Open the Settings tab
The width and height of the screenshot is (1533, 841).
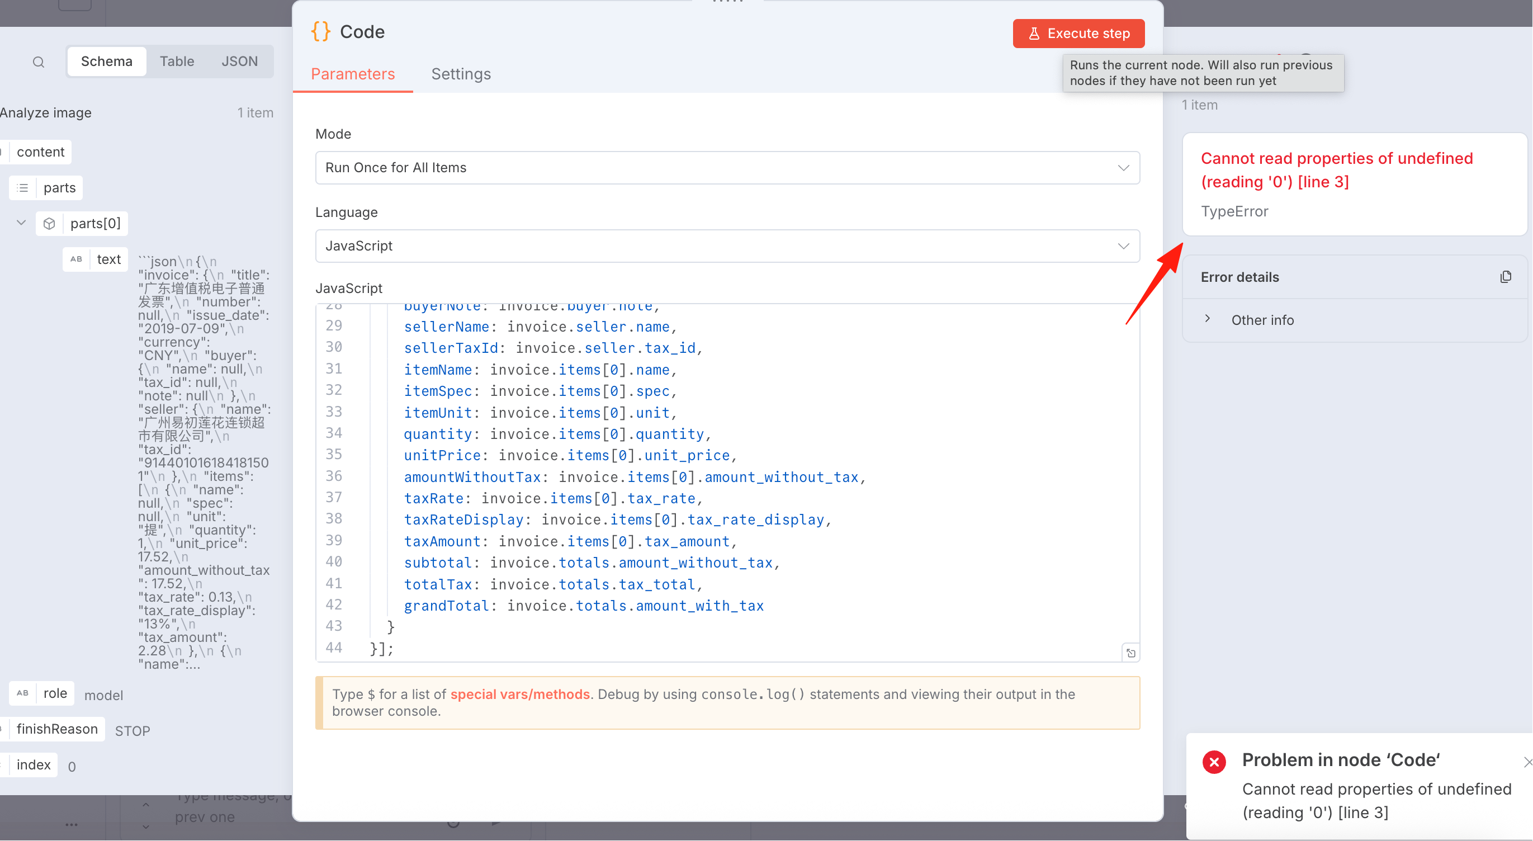[461, 74]
